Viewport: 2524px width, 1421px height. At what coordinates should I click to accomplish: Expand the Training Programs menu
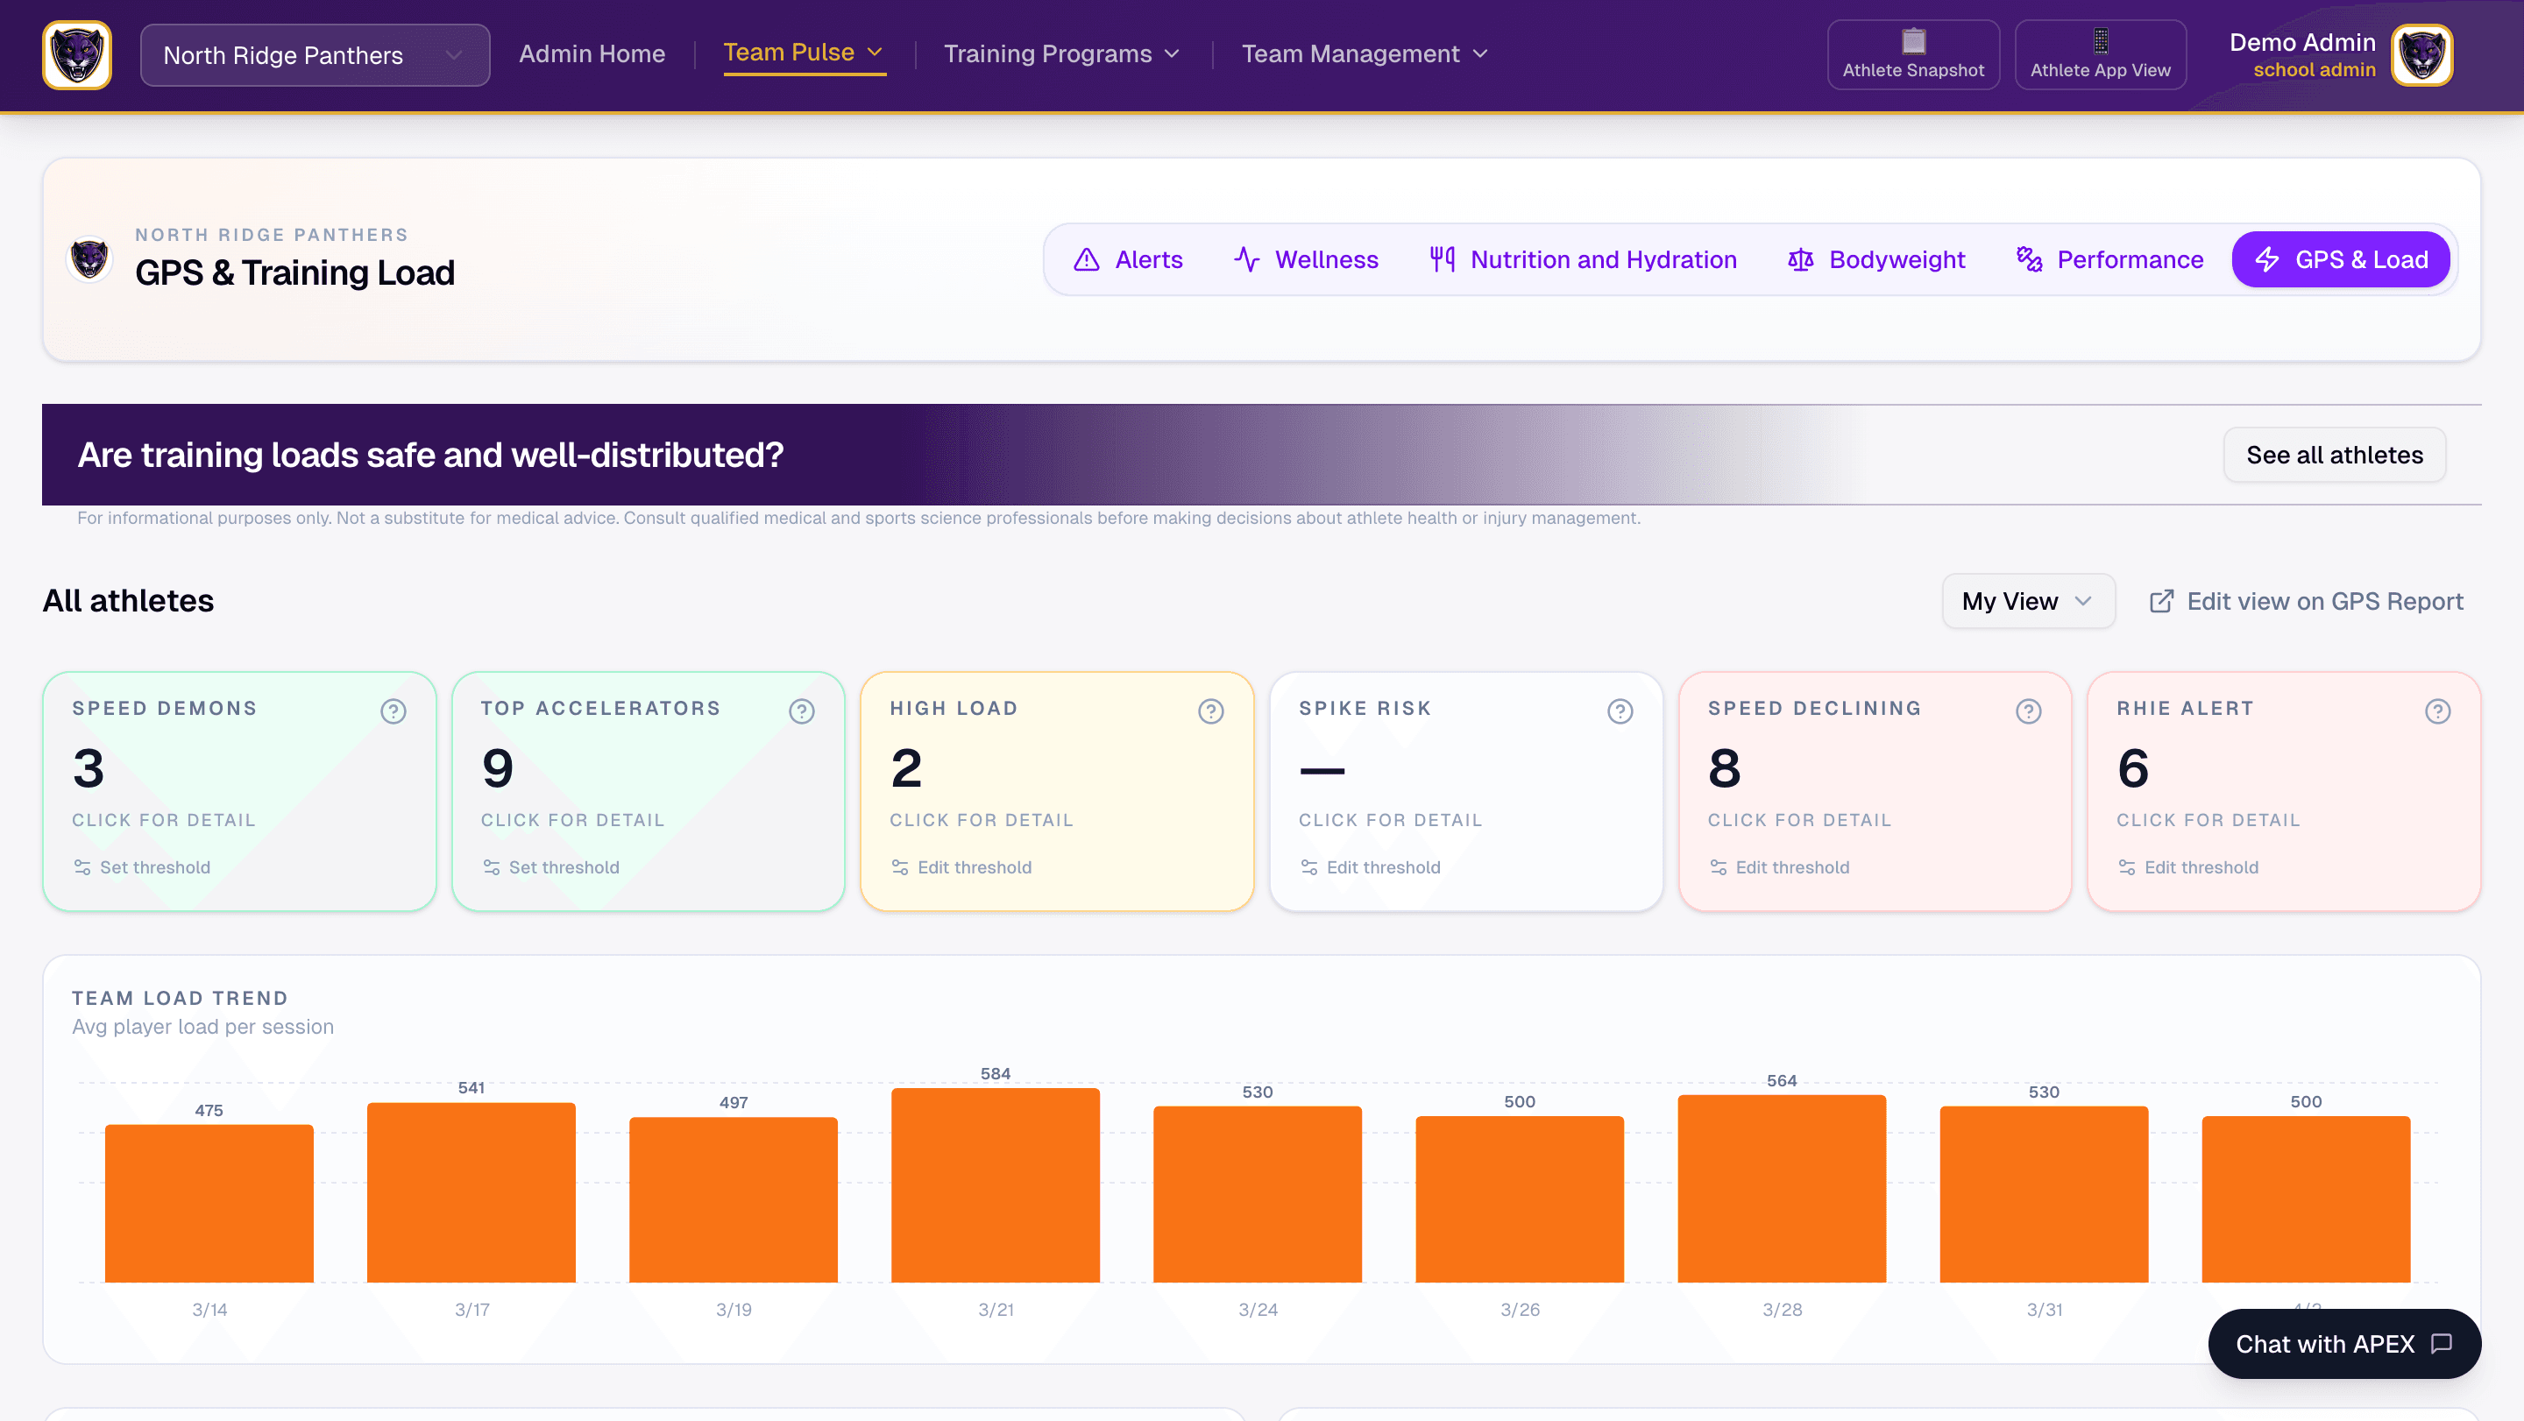(1061, 53)
